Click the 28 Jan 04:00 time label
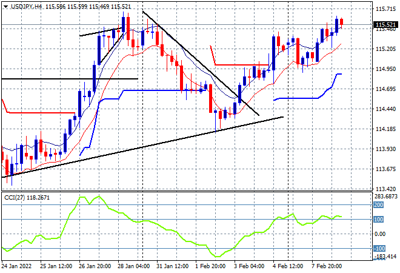Image resolution: width=400 pixels, height=273 pixels. click(133, 266)
